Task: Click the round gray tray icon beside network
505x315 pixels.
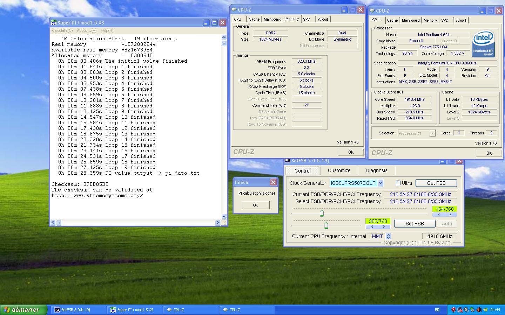Action: tap(466, 310)
